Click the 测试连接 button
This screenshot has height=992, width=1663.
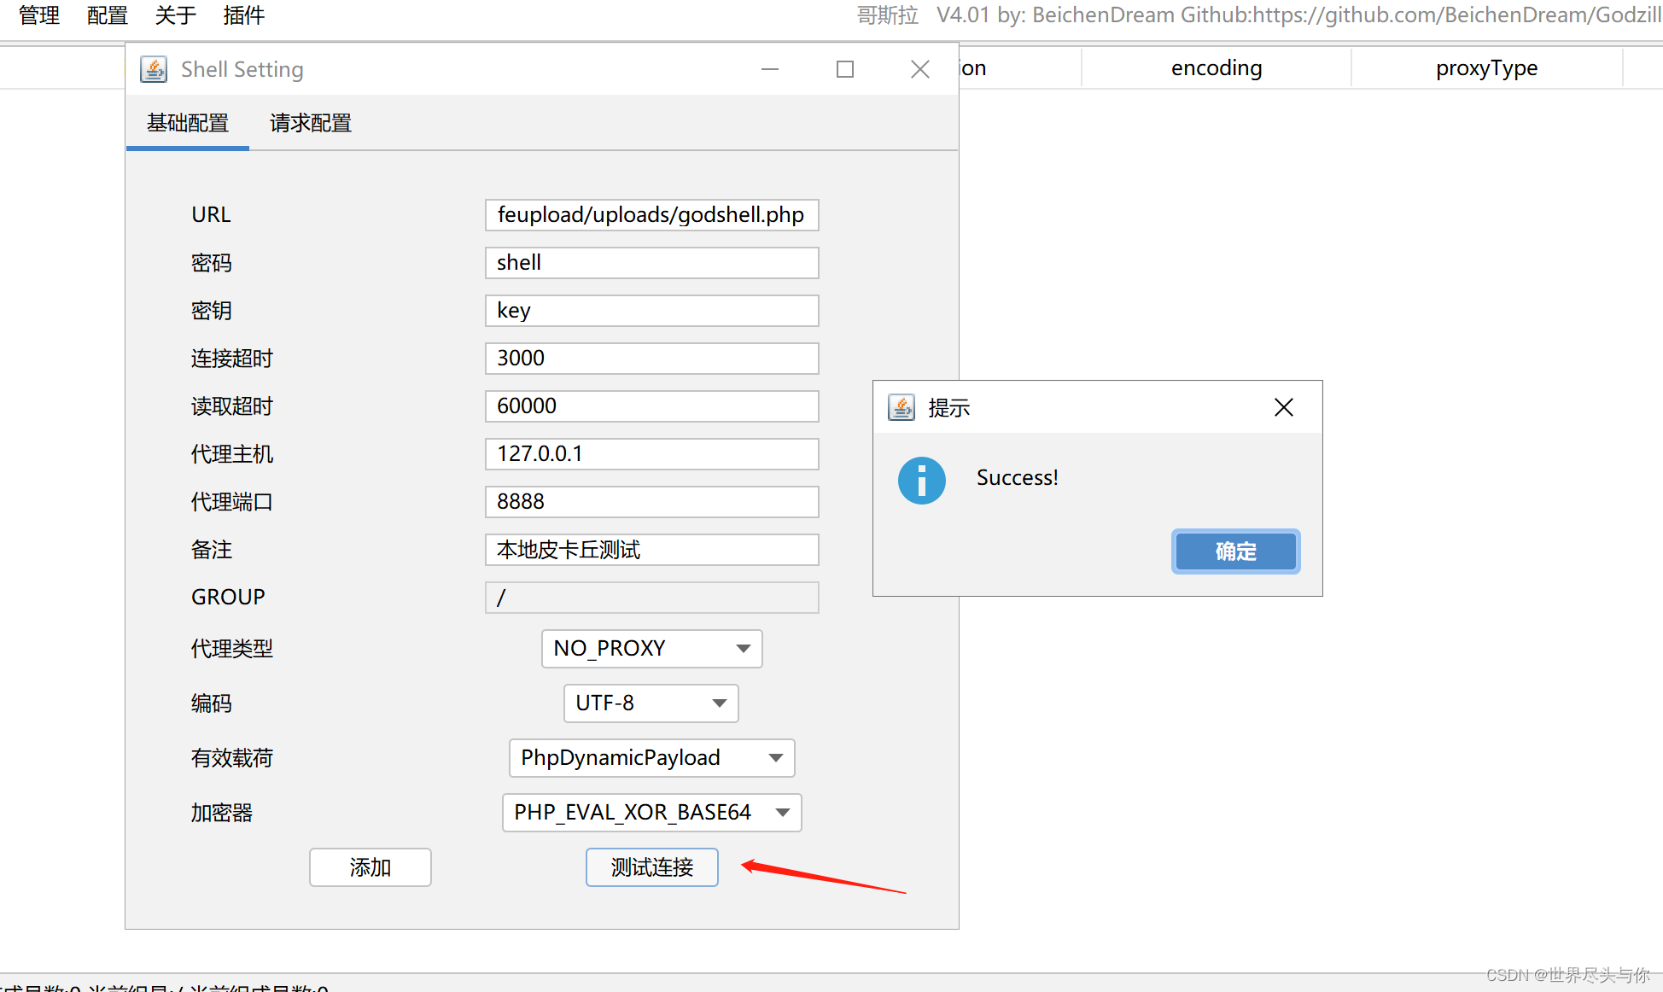point(652,867)
